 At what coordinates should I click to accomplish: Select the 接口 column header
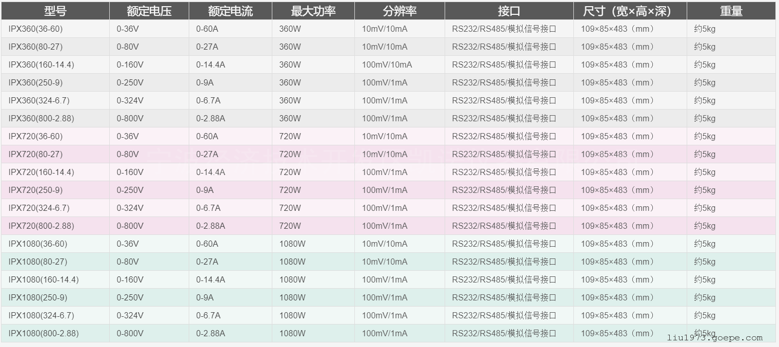[x=509, y=11]
